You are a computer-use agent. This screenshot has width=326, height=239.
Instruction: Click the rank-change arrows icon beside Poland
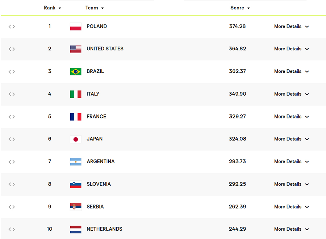(x=12, y=26)
